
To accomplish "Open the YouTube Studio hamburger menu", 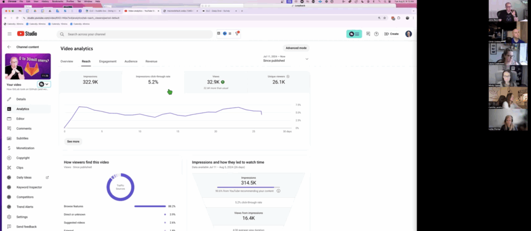I will [9, 34].
